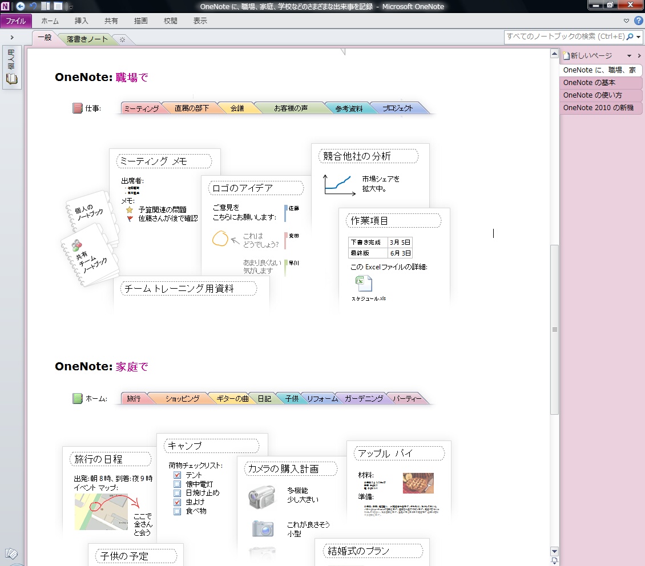Switch to the 描画 ribbon tab
The height and width of the screenshot is (566, 645).
point(140,21)
